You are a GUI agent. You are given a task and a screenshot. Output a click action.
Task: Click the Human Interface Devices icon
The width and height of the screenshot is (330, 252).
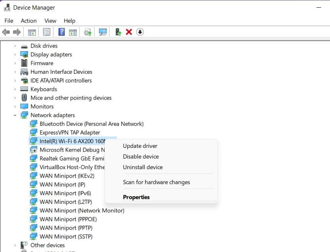[24, 72]
